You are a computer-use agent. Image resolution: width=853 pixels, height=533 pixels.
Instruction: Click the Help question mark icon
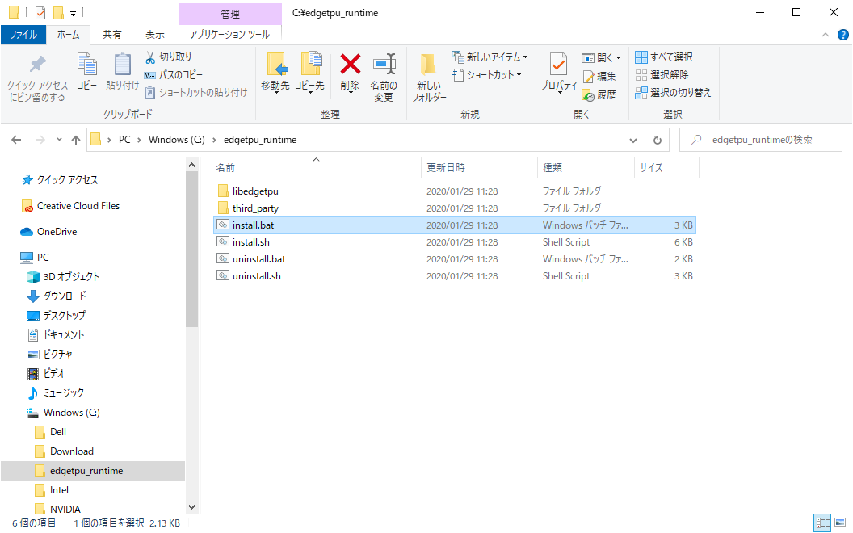tap(842, 35)
